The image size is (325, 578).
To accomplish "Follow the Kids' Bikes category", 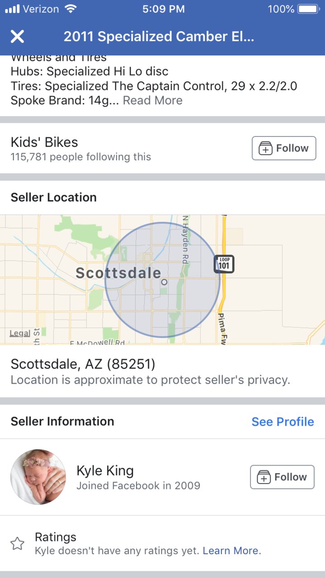I will click(284, 148).
